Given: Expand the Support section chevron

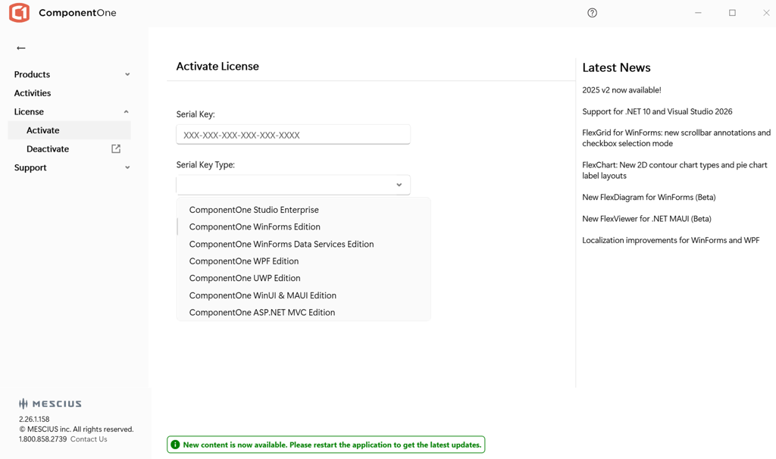Looking at the screenshot, I should 127,168.
